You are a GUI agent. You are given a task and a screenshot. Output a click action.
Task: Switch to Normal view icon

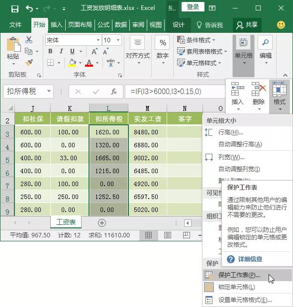tap(148, 235)
